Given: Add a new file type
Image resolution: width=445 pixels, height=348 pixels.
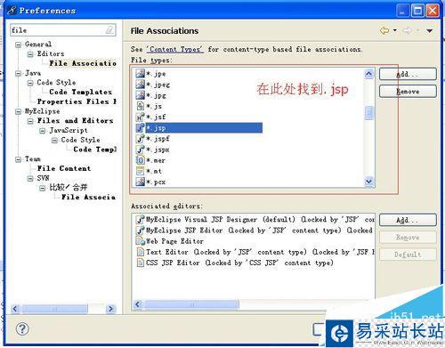Looking at the screenshot, I should click(x=408, y=74).
